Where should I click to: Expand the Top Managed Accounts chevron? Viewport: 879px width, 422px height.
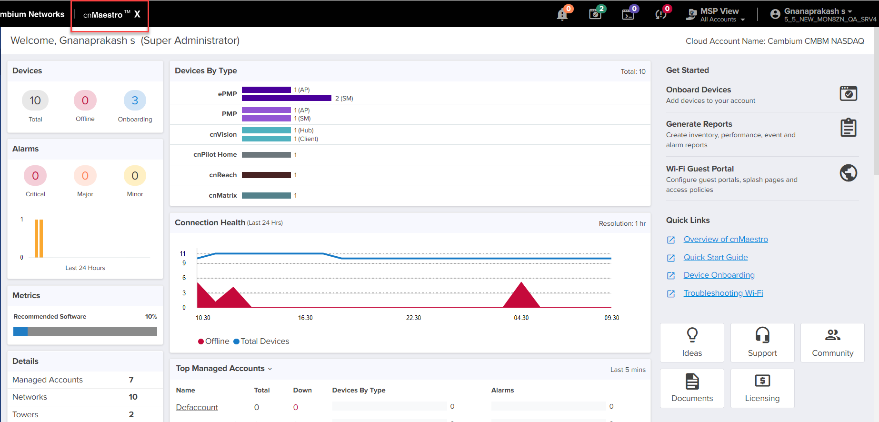[270, 369]
